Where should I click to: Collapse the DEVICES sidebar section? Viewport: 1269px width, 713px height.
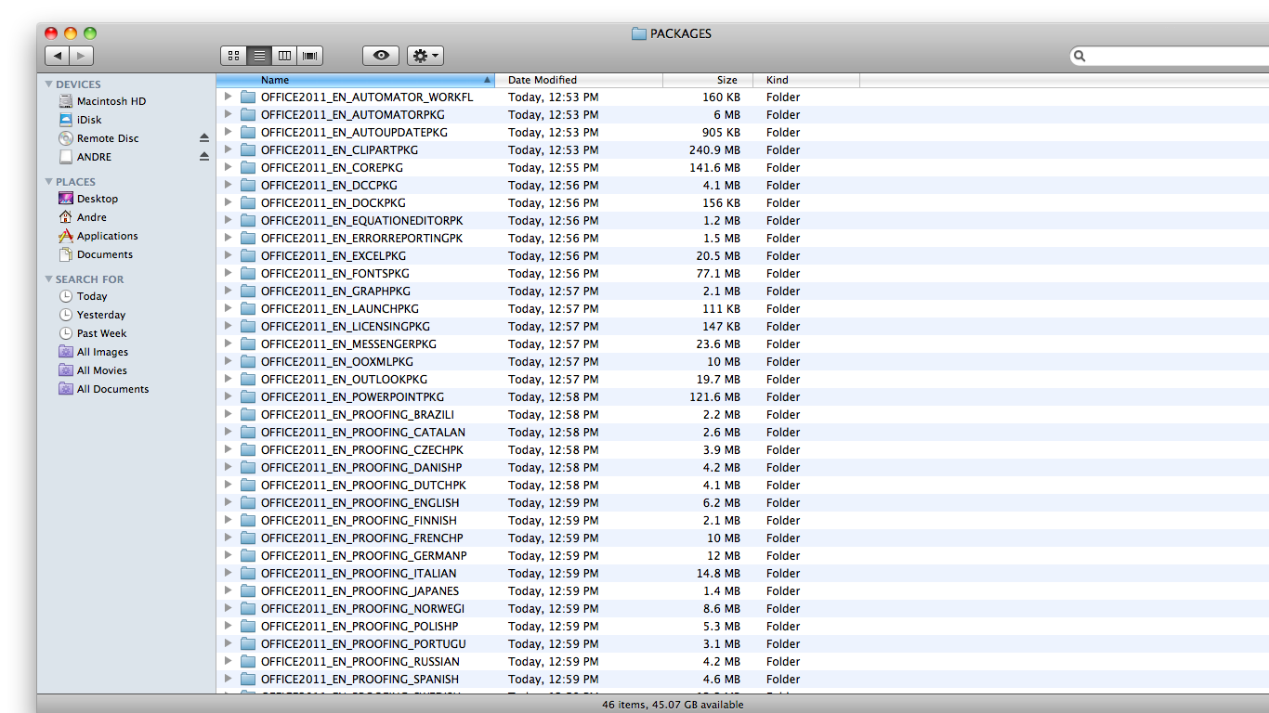(x=49, y=84)
